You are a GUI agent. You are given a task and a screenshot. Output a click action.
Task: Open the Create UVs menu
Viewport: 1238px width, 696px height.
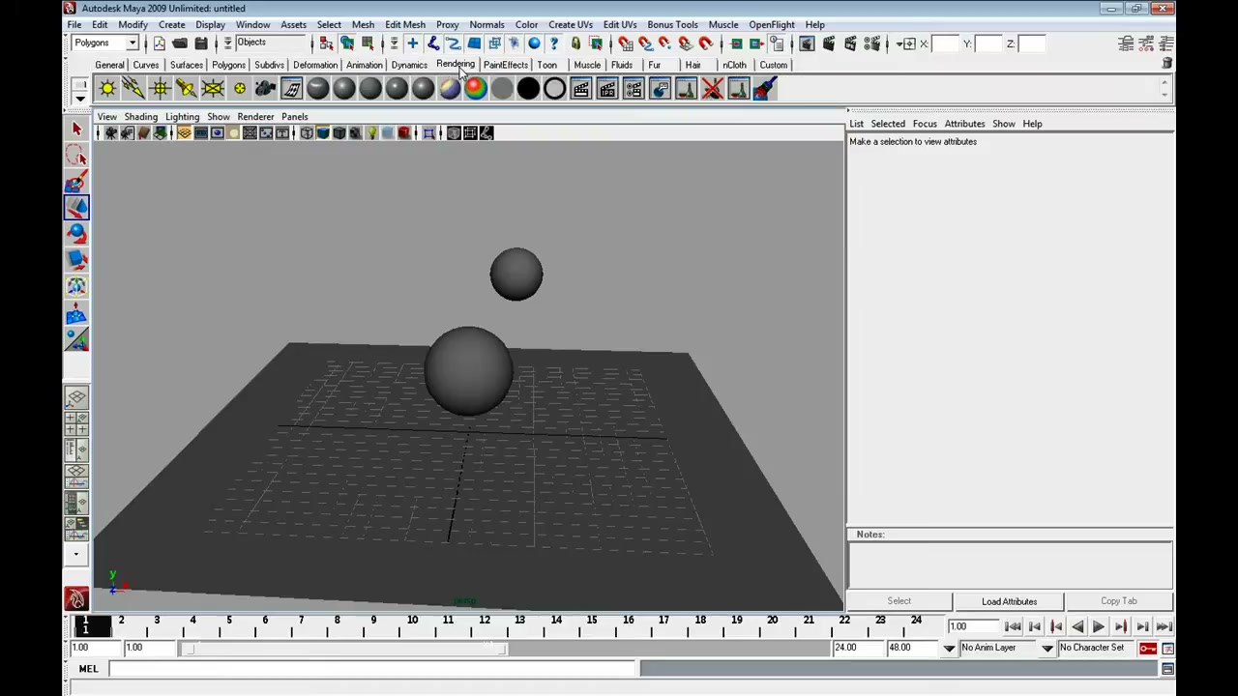(571, 24)
